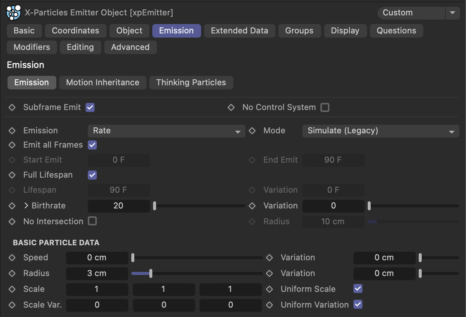Viewport: 466px width, 317px height.
Task: Click keyframe diamond beside Emit all Frames
Action: tap(12, 145)
